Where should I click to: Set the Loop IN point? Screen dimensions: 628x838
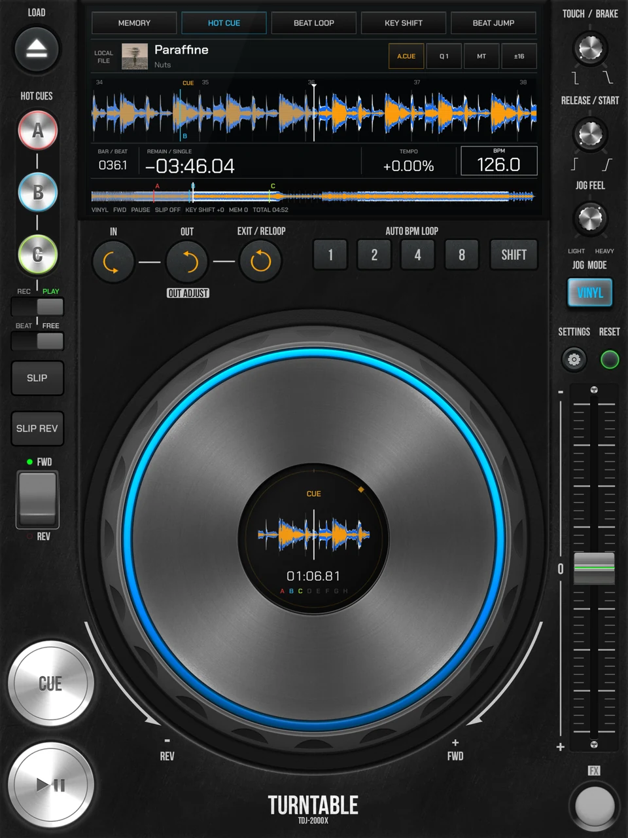tap(113, 262)
